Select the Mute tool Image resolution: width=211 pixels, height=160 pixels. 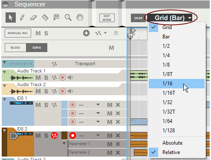click(x=56, y=17)
